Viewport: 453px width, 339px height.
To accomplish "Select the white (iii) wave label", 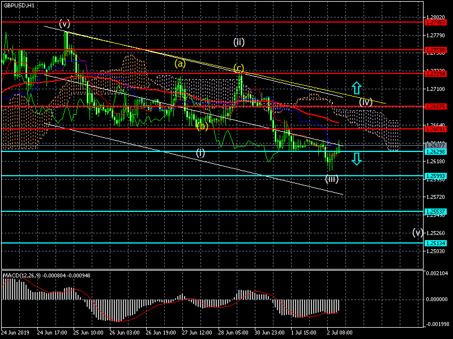I will 332,179.
